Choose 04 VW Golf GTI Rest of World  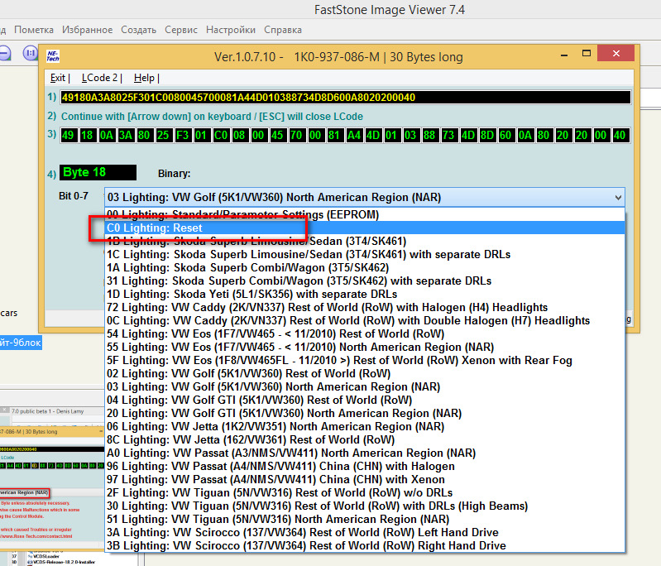click(x=365, y=400)
